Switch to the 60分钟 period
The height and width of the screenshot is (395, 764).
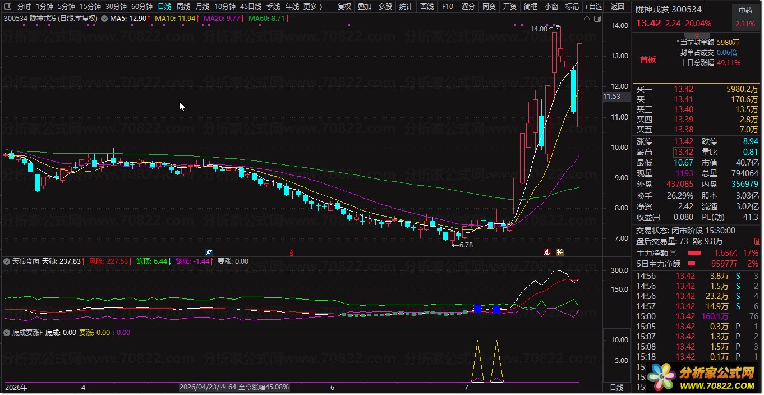[x=142, y=7]
